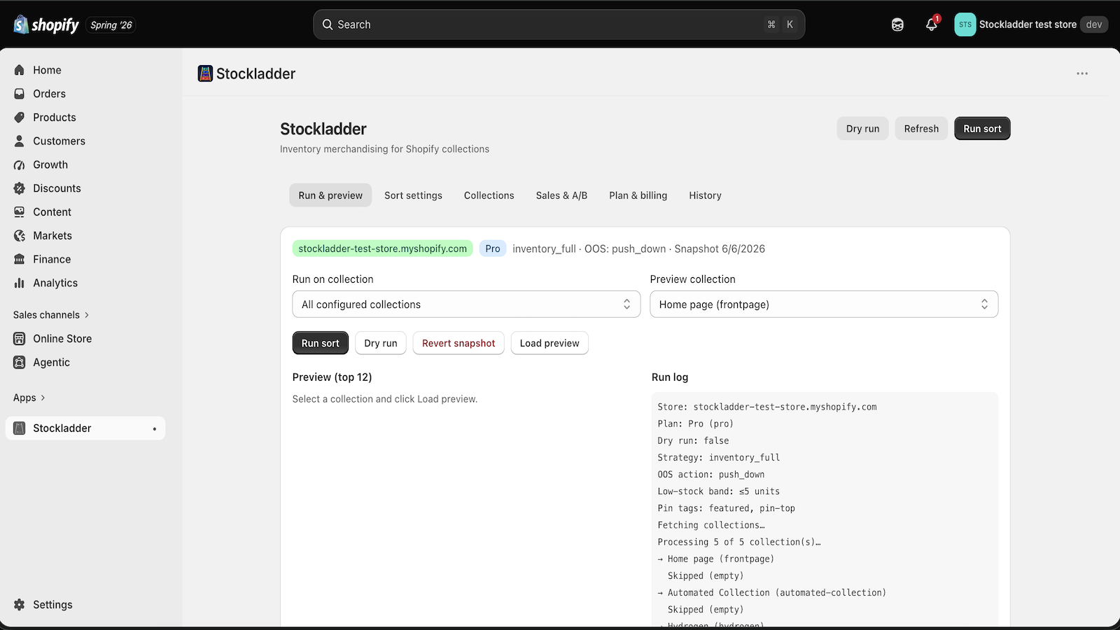Click the Search input field
This screenshot has height=630, width=1120.
click(x=559, y=24)
